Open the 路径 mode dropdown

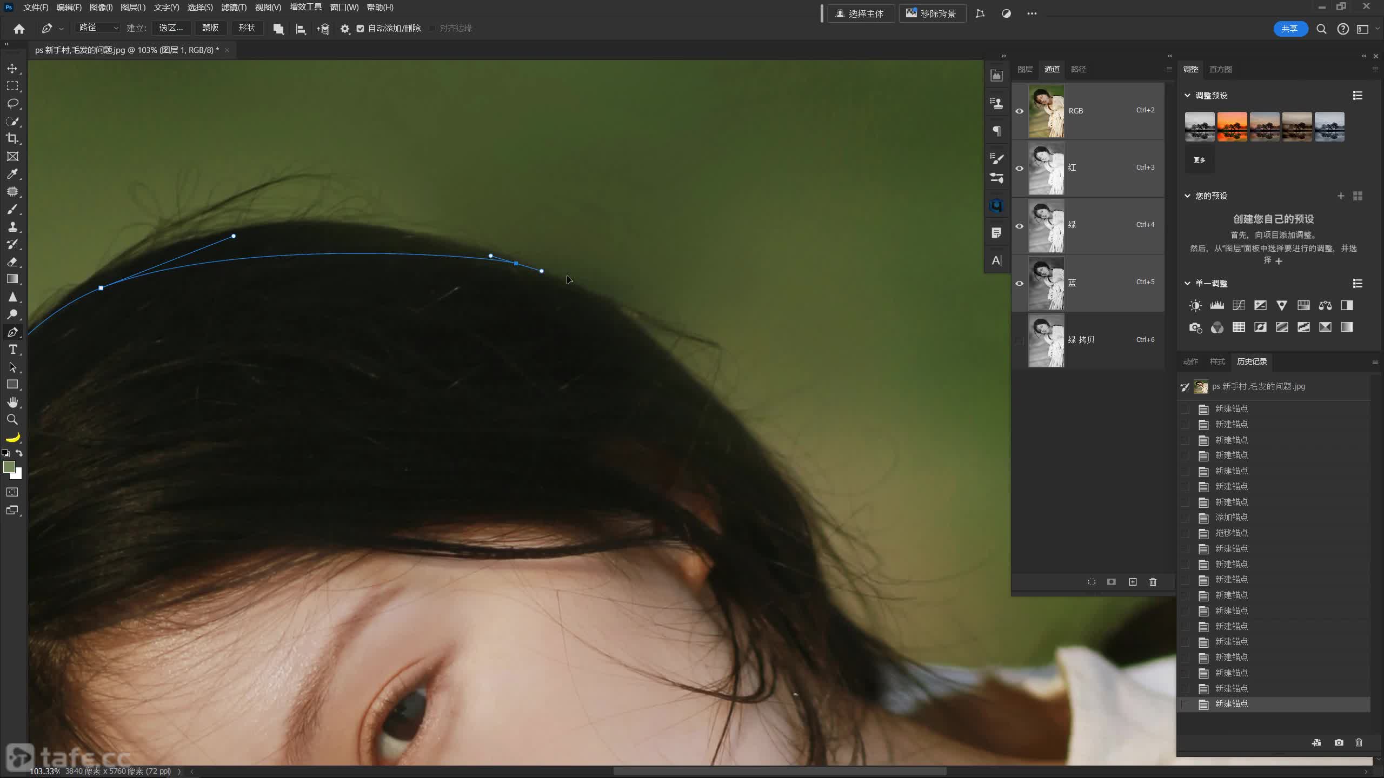98,28
